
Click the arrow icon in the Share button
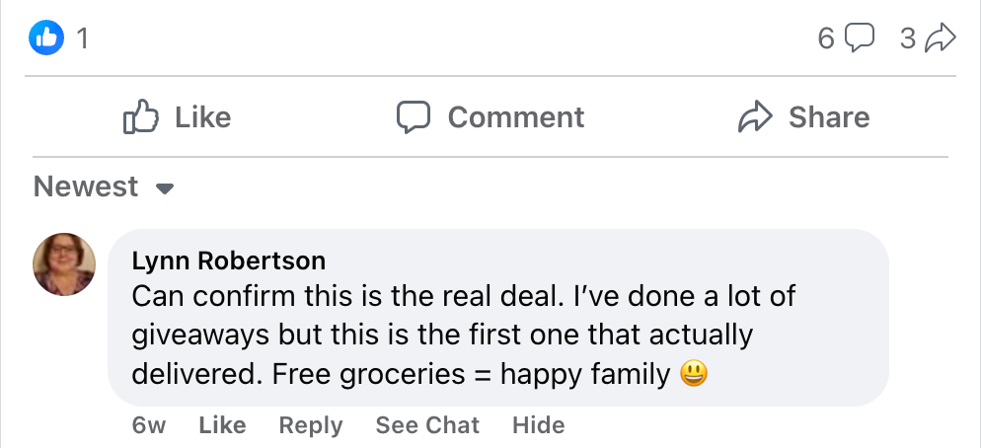click(x=755, y=117)
